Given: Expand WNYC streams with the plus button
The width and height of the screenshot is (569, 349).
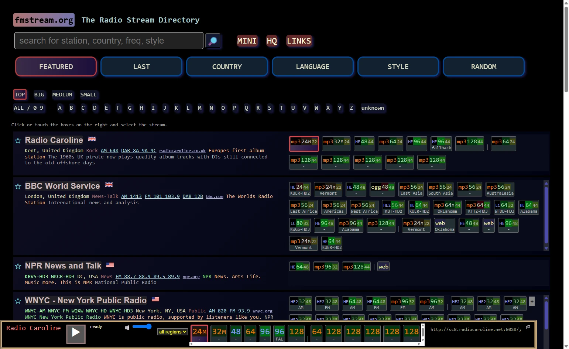Looking at the screenshot, I should (x=532, y=301).
